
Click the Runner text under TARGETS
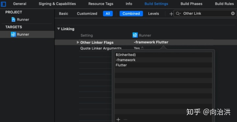coord(23,34)
